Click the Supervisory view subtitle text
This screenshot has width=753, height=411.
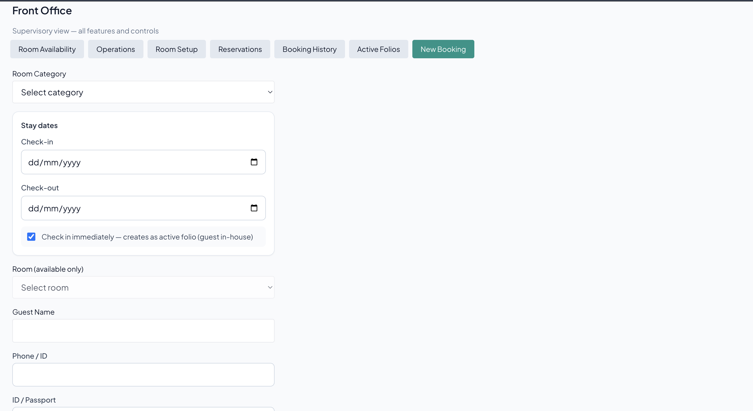[85, 31]
